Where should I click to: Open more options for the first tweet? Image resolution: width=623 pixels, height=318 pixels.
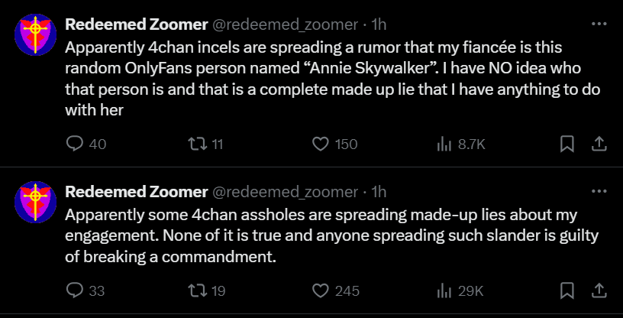click(600, 24)
